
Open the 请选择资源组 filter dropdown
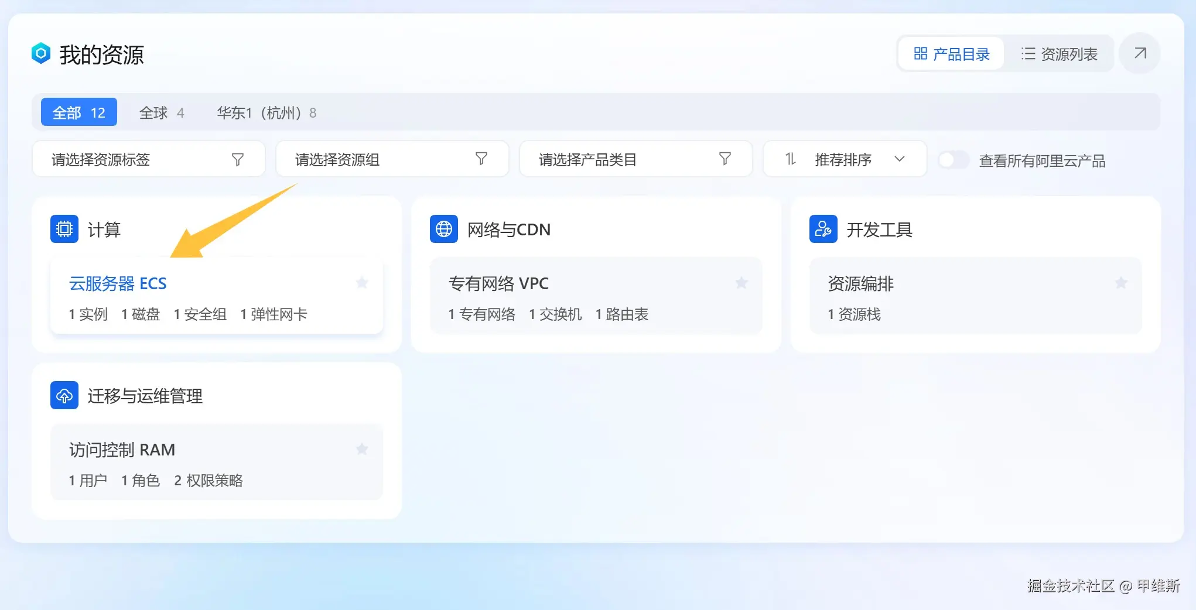pos(392,159)
